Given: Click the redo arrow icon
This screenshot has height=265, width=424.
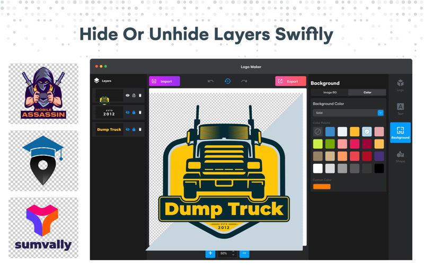Looking at the screenshot, I should 244,81.
